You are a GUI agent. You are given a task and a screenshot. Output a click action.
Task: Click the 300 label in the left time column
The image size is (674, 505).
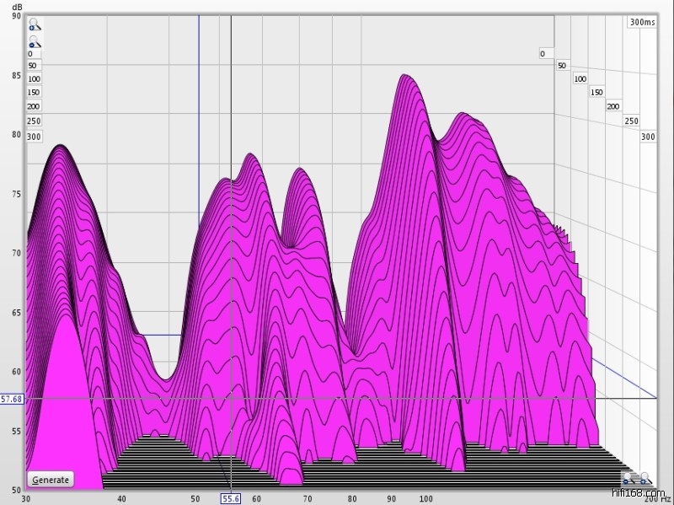point(34,136)
